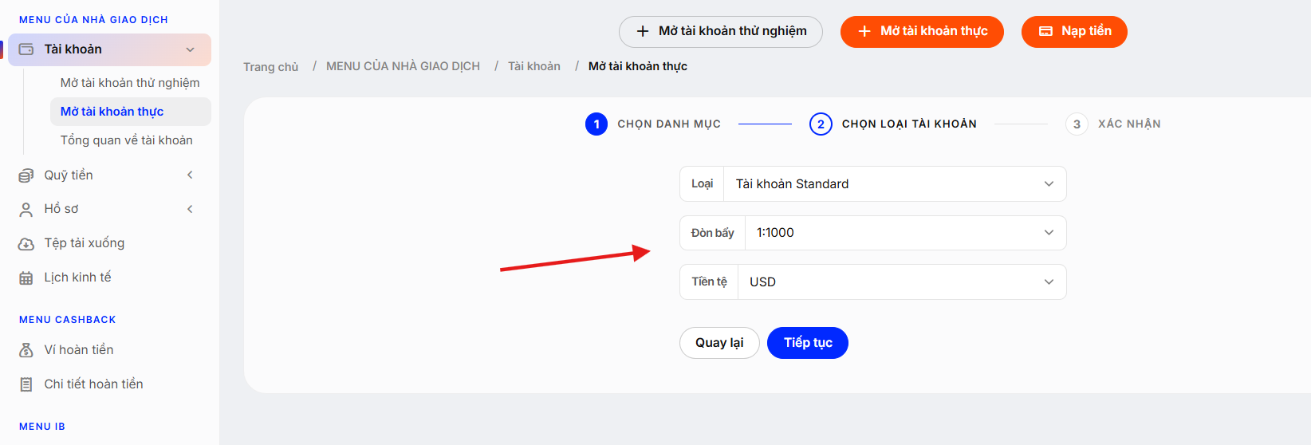Select Mở tài khoản thử nghiệm in sidebar

coord(130,83)
